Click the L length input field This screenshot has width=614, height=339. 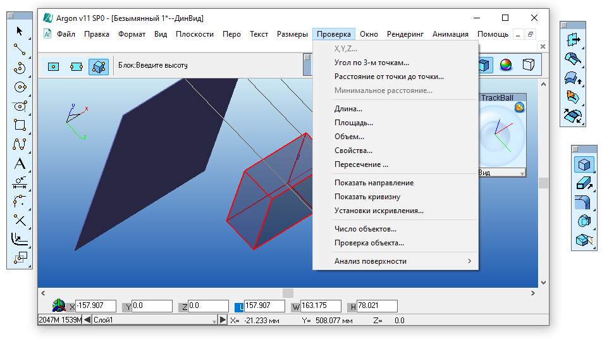pyautogui.click(x=264, y=305)
